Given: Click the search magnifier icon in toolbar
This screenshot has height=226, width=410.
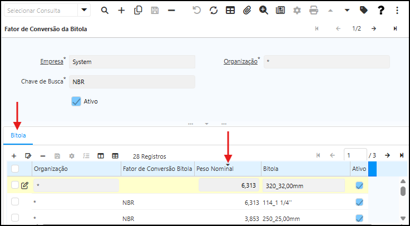Looking at the screenshot, I should click(x=105, y=11).
